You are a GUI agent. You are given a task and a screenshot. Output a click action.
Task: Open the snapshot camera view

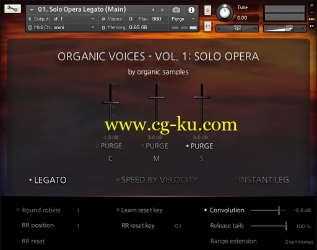pyautogui.click(x=176, y=10)
